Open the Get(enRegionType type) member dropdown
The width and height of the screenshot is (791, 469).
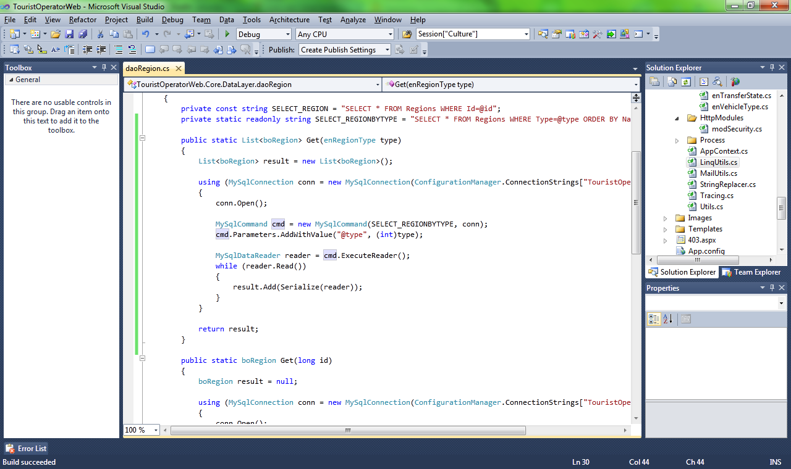click(x=636, y=84)
